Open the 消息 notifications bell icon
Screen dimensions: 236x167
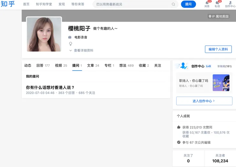point(207,3)
